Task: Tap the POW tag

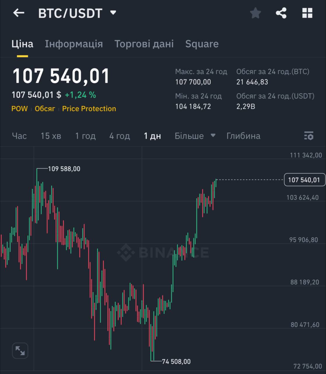Action: pos(20,109)
